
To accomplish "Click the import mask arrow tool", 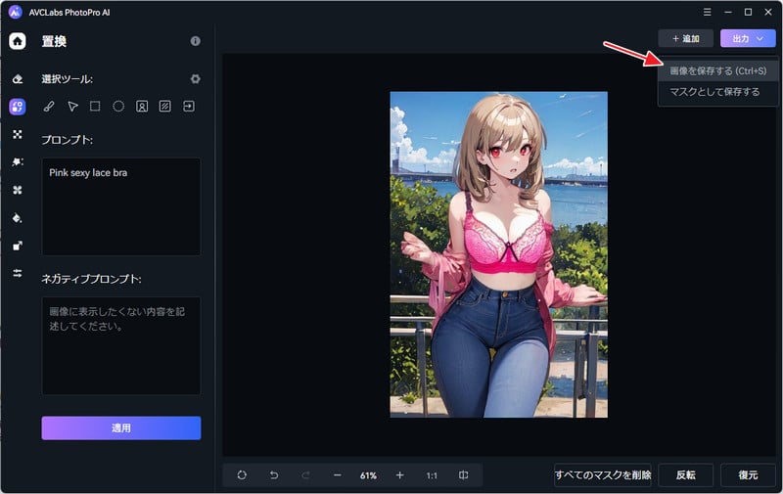I will [189, 106].
